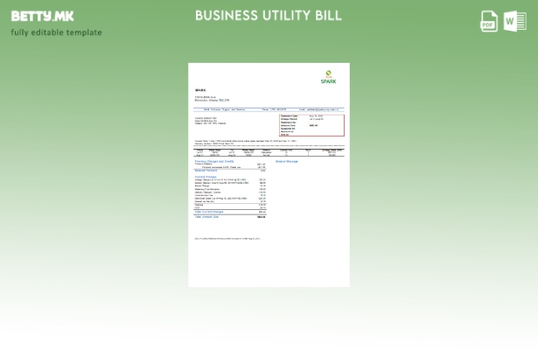Click the 'Current Charges' section heading
This screenshot has height=350, width=538.
[206, 176]
